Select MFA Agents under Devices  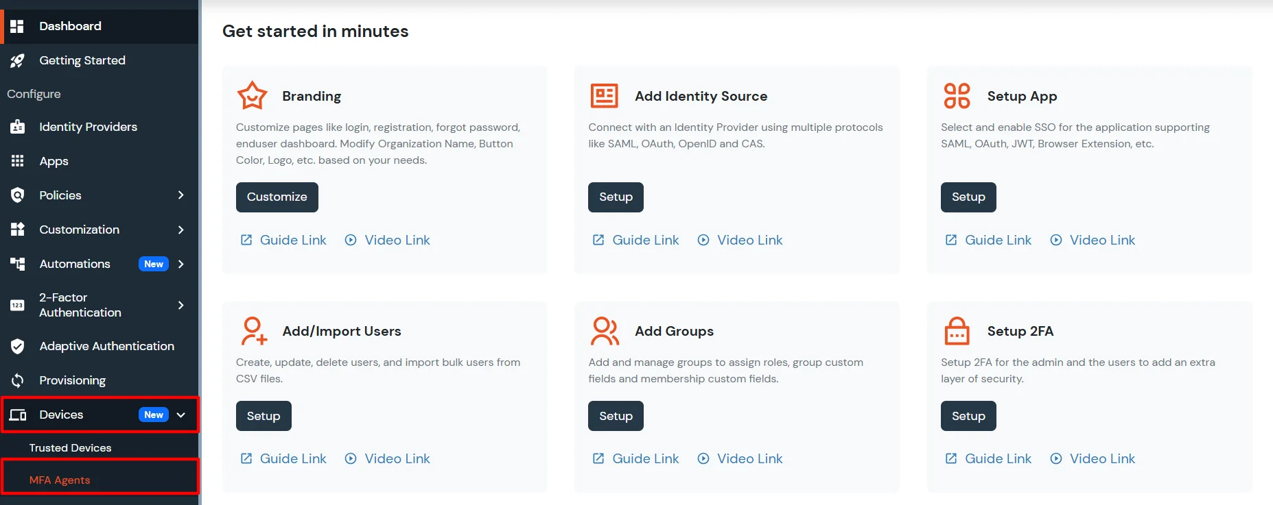[x=100, y=480]
